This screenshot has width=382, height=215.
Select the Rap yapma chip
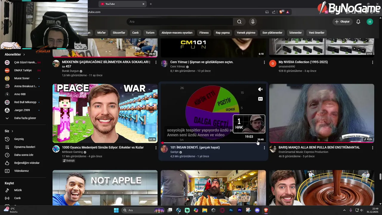click(223, 33)
